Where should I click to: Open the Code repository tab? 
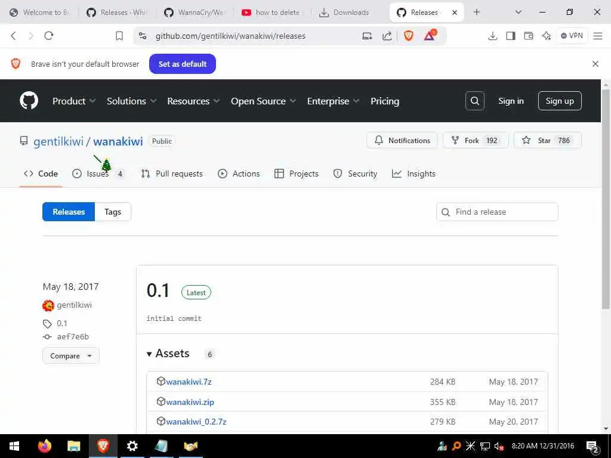tap(41, 174)
